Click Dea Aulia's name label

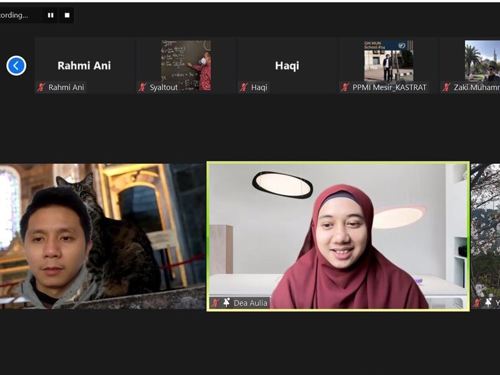coord(252,303)
